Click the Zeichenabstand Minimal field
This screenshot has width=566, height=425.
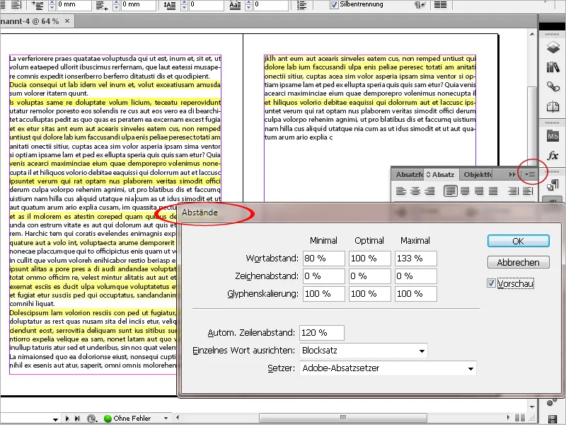[323, 276]
